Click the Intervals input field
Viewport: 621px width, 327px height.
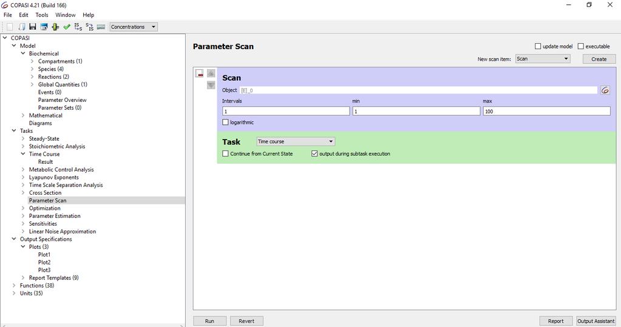[x=286, y=111]
